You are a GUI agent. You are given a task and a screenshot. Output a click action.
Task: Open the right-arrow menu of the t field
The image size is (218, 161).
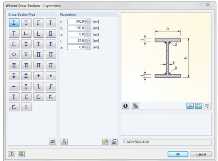click(89, 41)
